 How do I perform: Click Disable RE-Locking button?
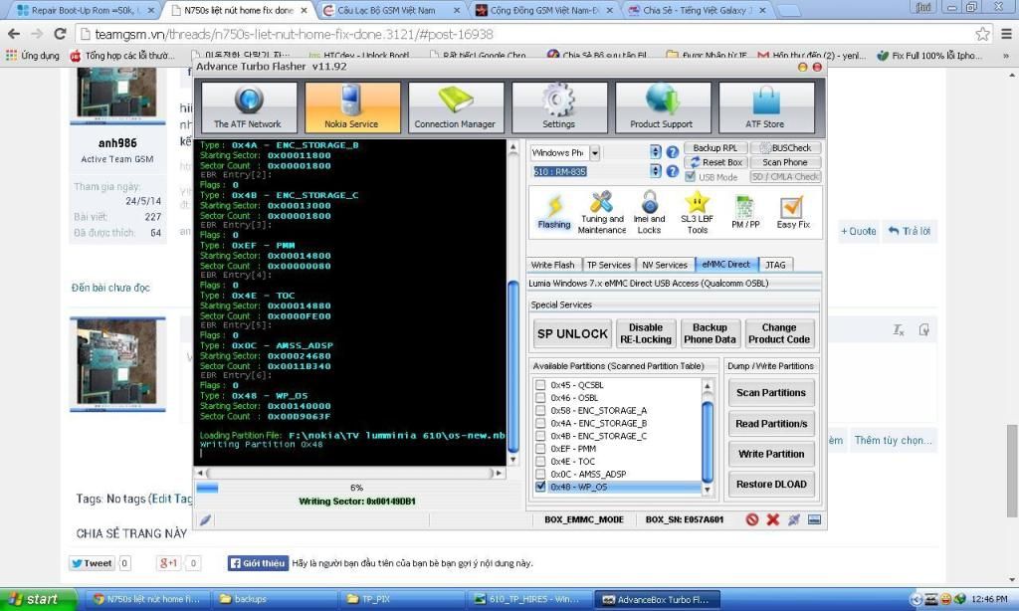[x=645, y=333]
